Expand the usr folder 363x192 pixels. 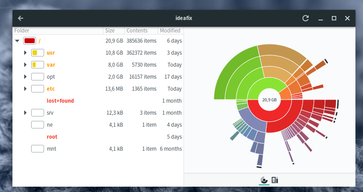(x=25, y=53)
